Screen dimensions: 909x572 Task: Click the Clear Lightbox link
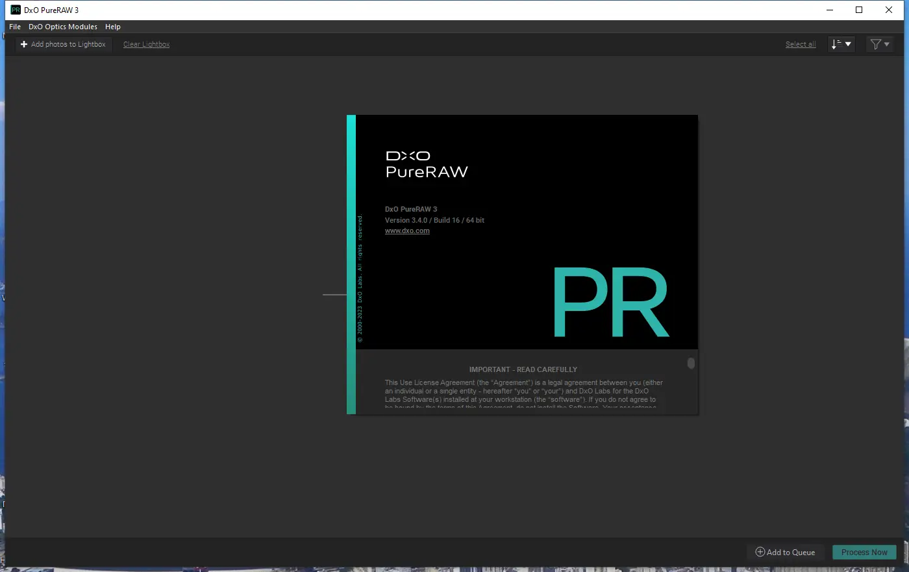[147, 44]
